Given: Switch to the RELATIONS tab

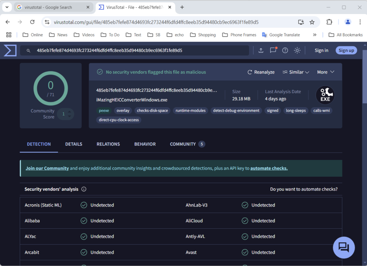Looking at the screenshot, I should [x=108, y=144].
